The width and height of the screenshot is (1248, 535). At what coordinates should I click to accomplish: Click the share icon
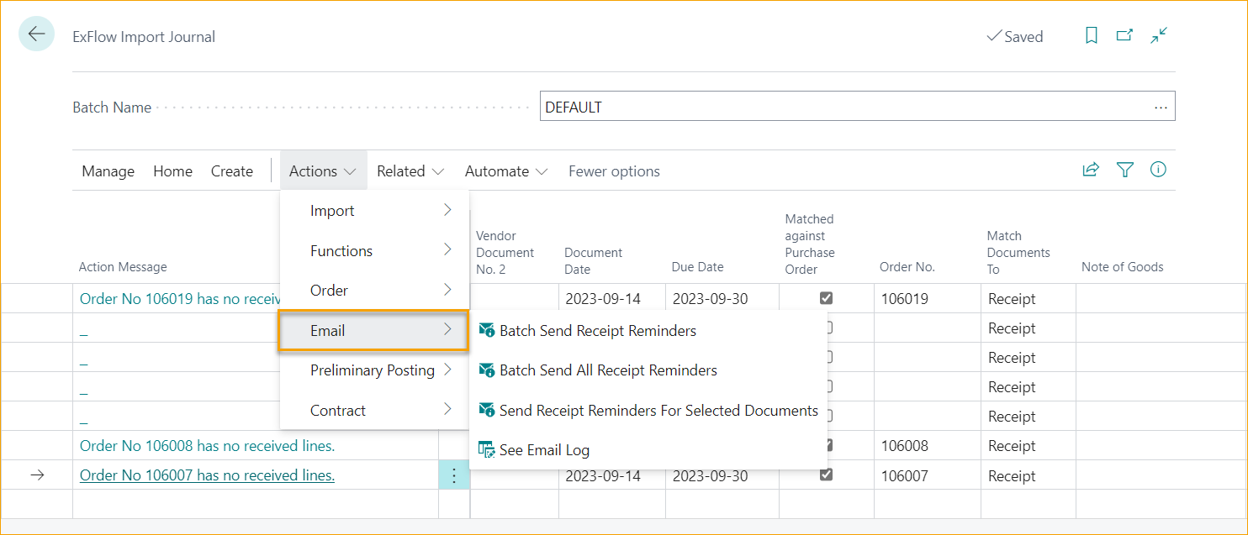(x=1091, y=170)
